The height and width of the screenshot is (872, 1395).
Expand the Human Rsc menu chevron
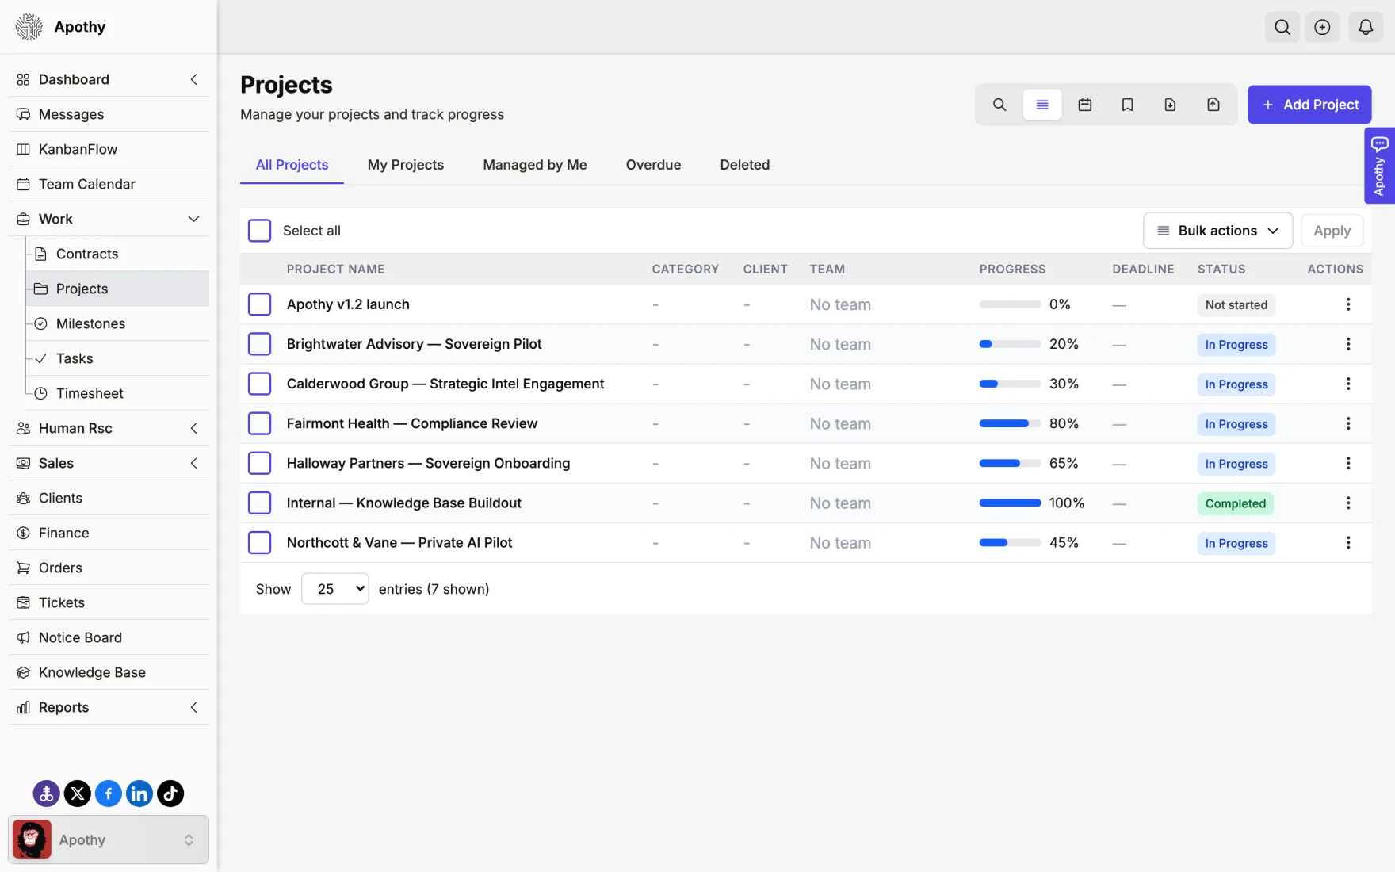[x=193, y=428]
